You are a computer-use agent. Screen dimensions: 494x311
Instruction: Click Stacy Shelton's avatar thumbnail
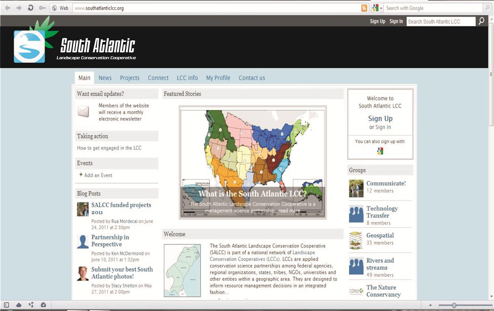point(83,273)
